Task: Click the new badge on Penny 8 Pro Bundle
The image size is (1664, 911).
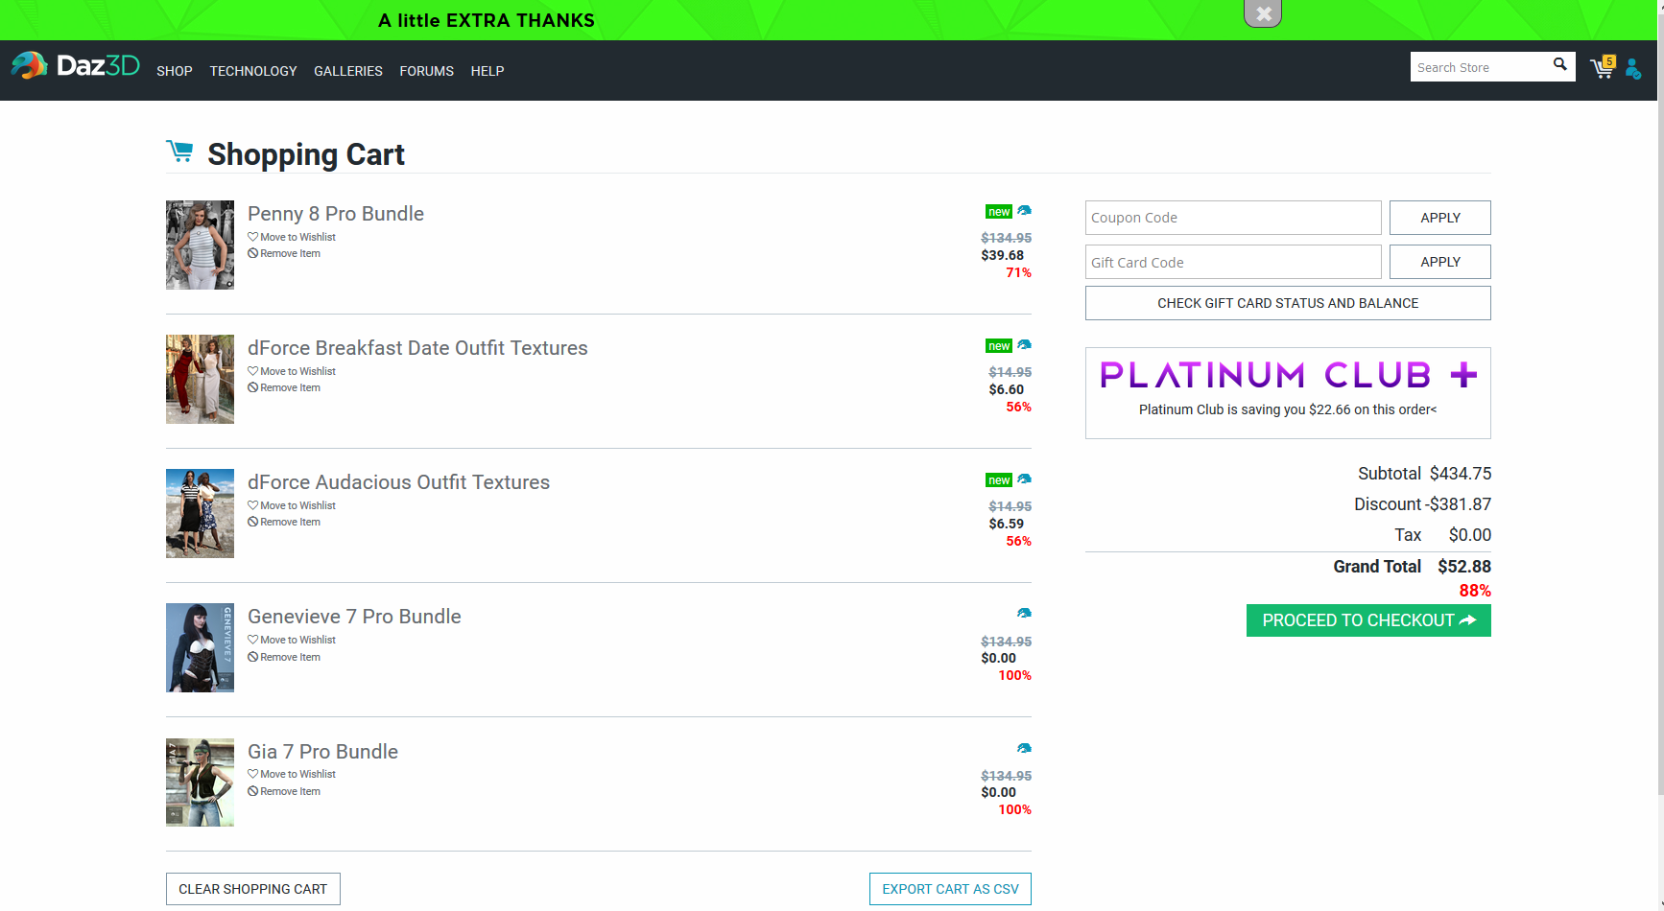Action: (x=999, y=212)
